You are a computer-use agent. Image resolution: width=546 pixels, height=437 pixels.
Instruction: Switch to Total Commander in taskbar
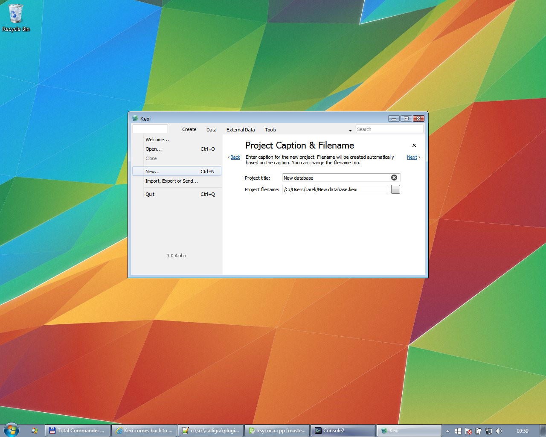pos(78,431)
